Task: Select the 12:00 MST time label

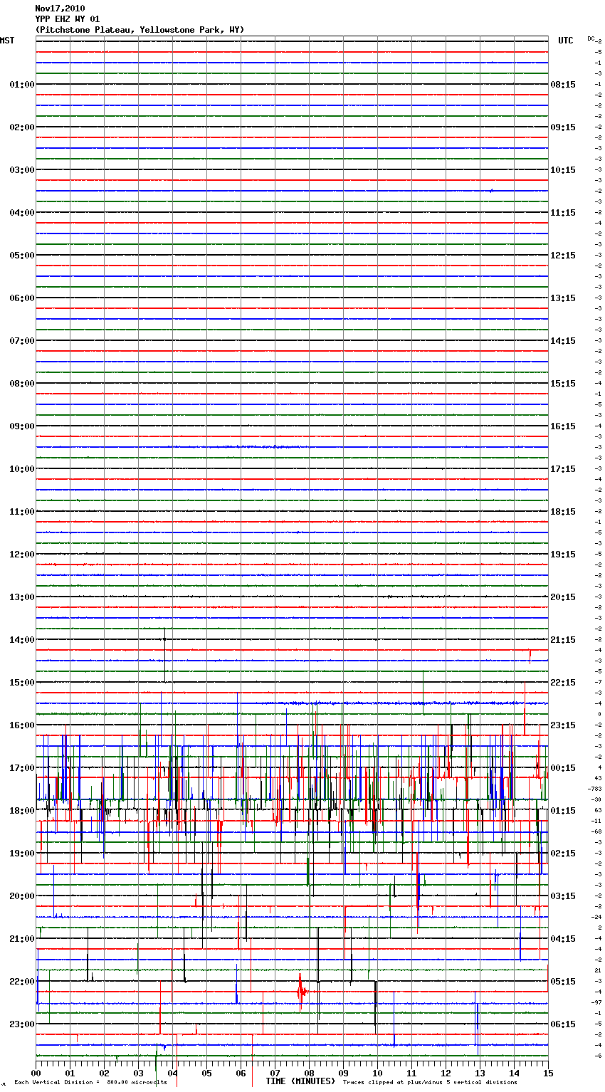Action: (x=22, y=555)
